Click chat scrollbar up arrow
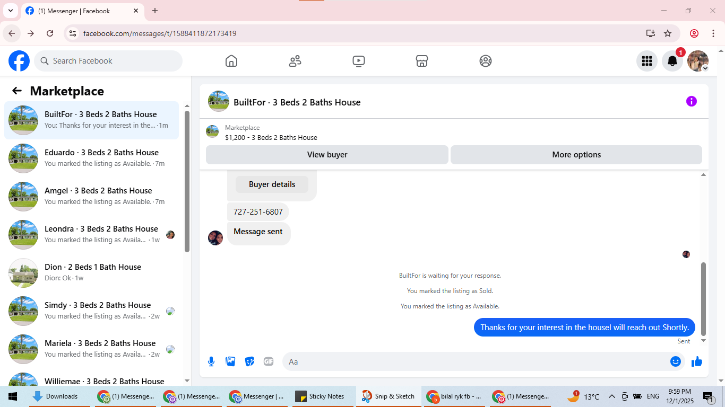Screen dimensions: 725x407 (704, 174)
